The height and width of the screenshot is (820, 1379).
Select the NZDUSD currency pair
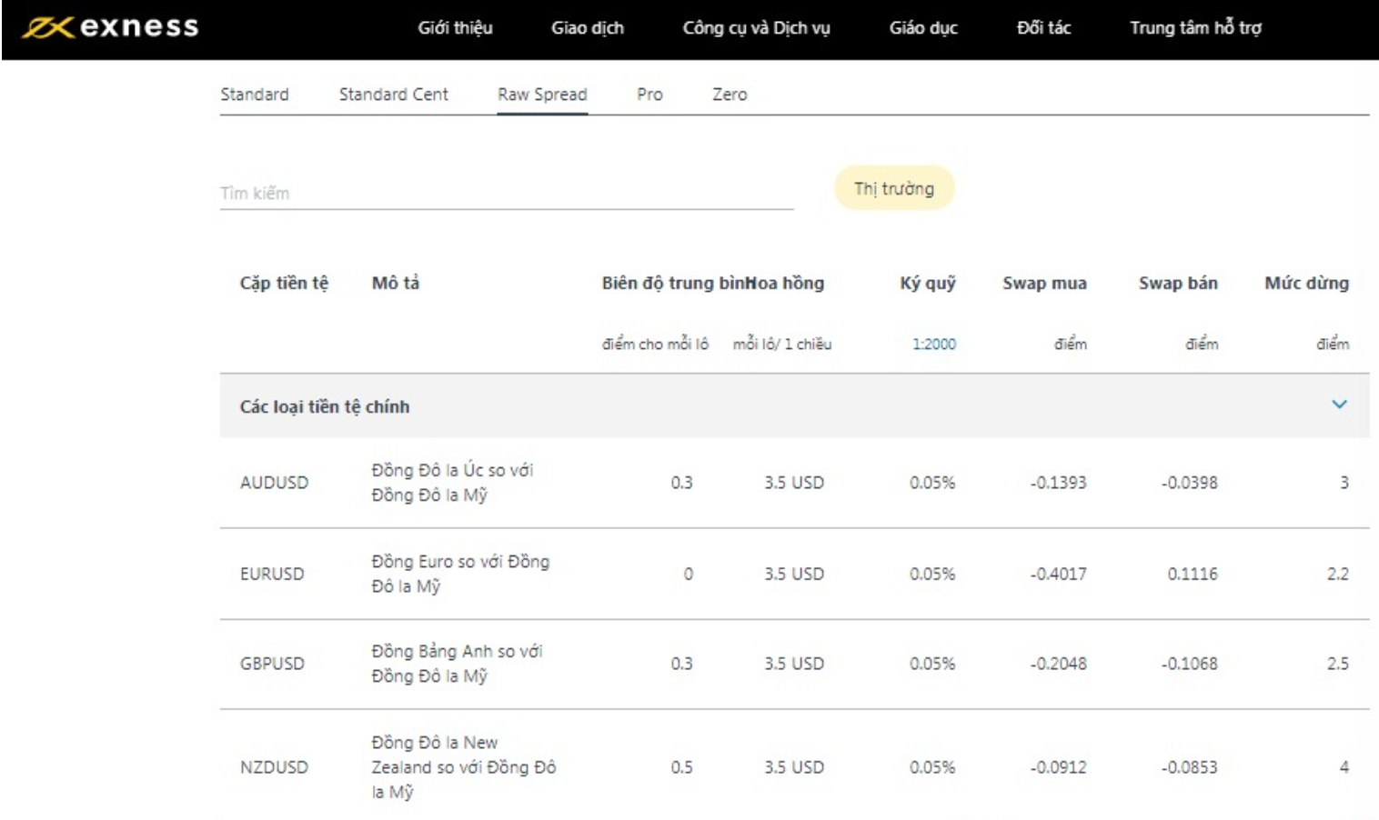(274, 767)
